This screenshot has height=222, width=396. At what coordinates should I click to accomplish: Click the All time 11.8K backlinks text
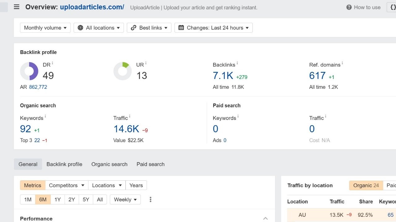[x=228, y=87]
